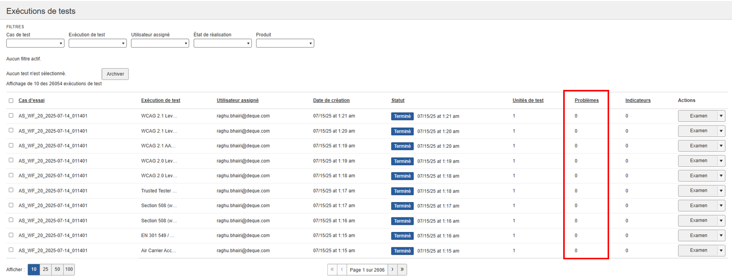Go to first page double arrow
The width and height of the screenshot is (732, 280).
coord(332,270)
